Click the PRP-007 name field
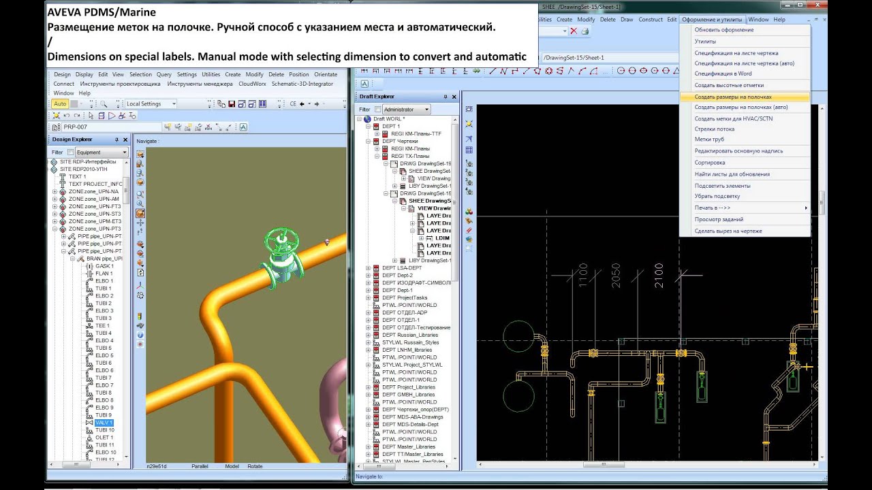Image resolution: width=872 pixels, height=490 pixels. [112, 127]
